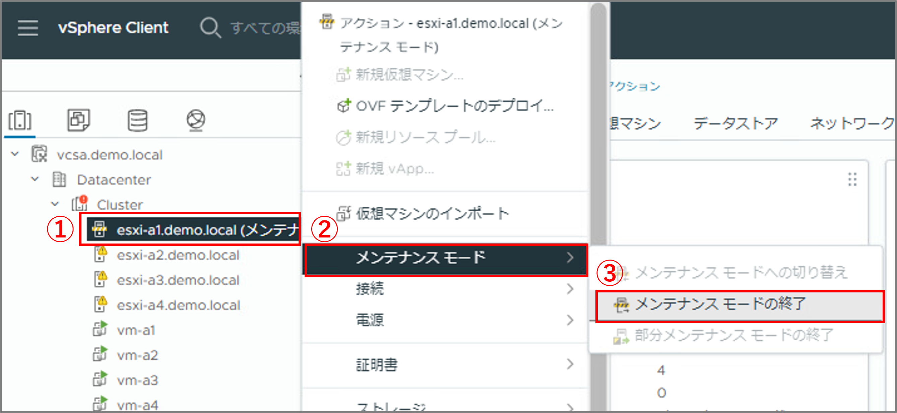Click the Cluster icon with alert badge
This screenshot has width=897, height=413.
[x=80, y=204]
